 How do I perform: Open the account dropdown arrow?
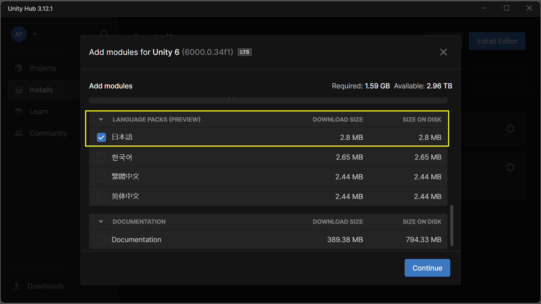click(x=35, y=34)
